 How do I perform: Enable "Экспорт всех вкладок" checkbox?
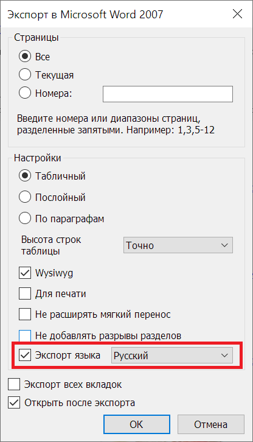14,385
